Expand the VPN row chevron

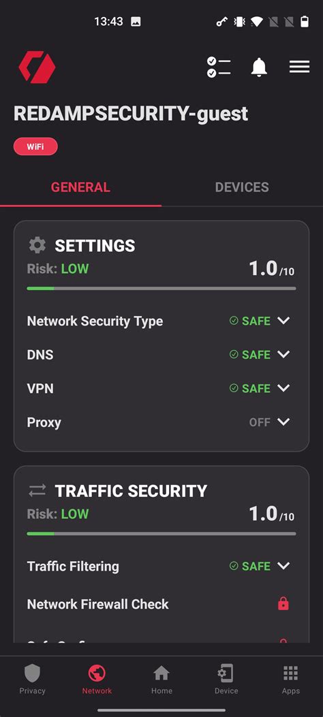click(x=283, y=388)
